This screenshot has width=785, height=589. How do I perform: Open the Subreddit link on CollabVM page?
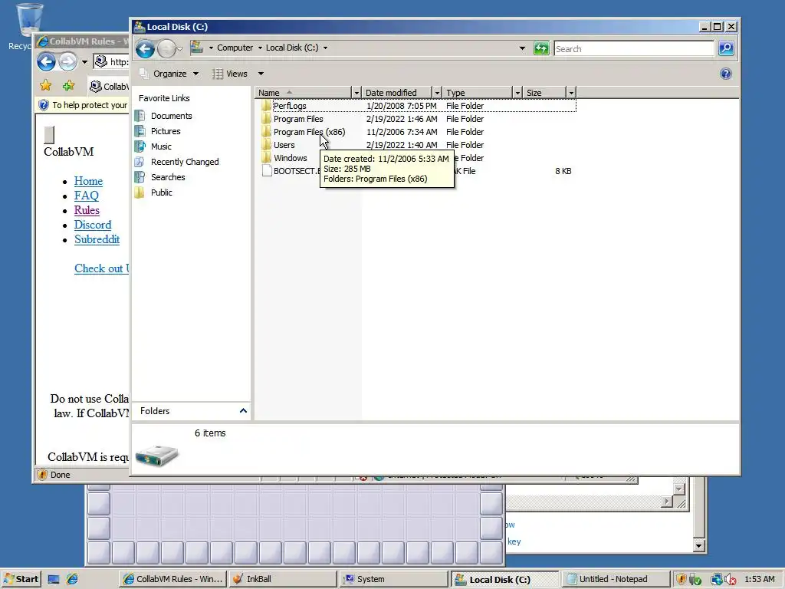[x=97, y=239]
